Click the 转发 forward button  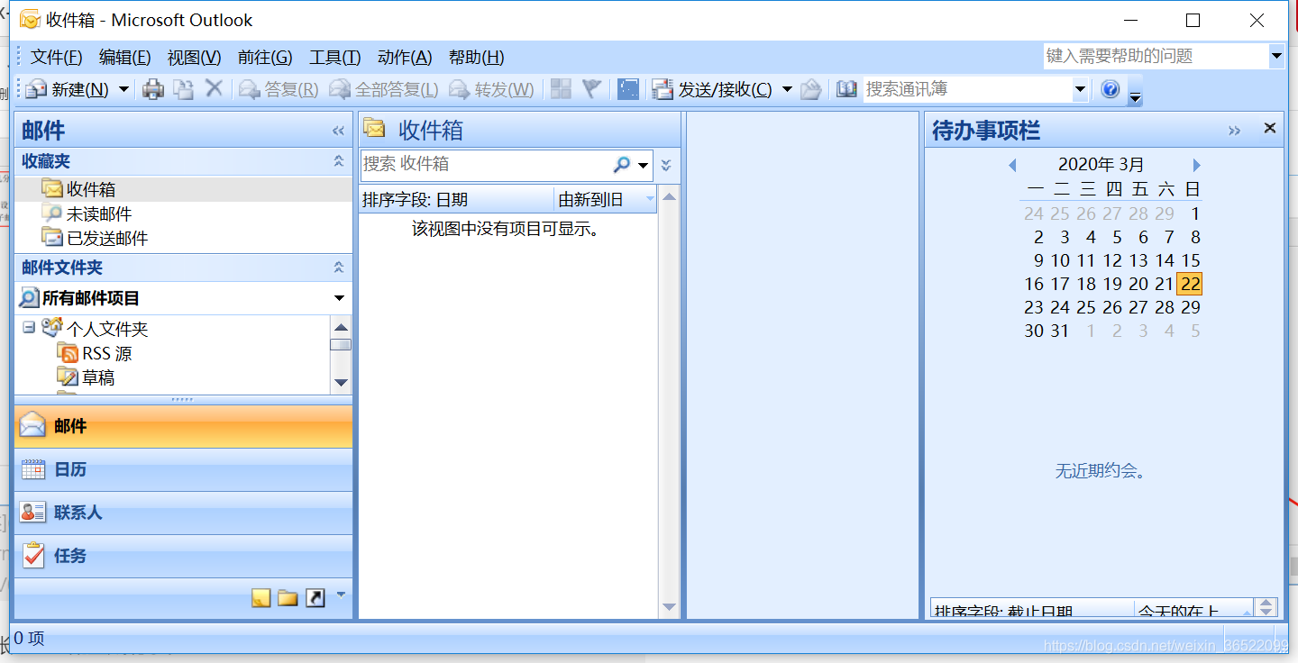click(491, 89)
